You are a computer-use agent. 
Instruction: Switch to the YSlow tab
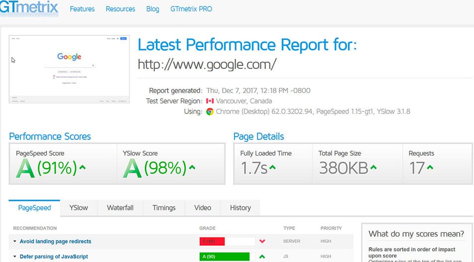[x=79, y=208]
